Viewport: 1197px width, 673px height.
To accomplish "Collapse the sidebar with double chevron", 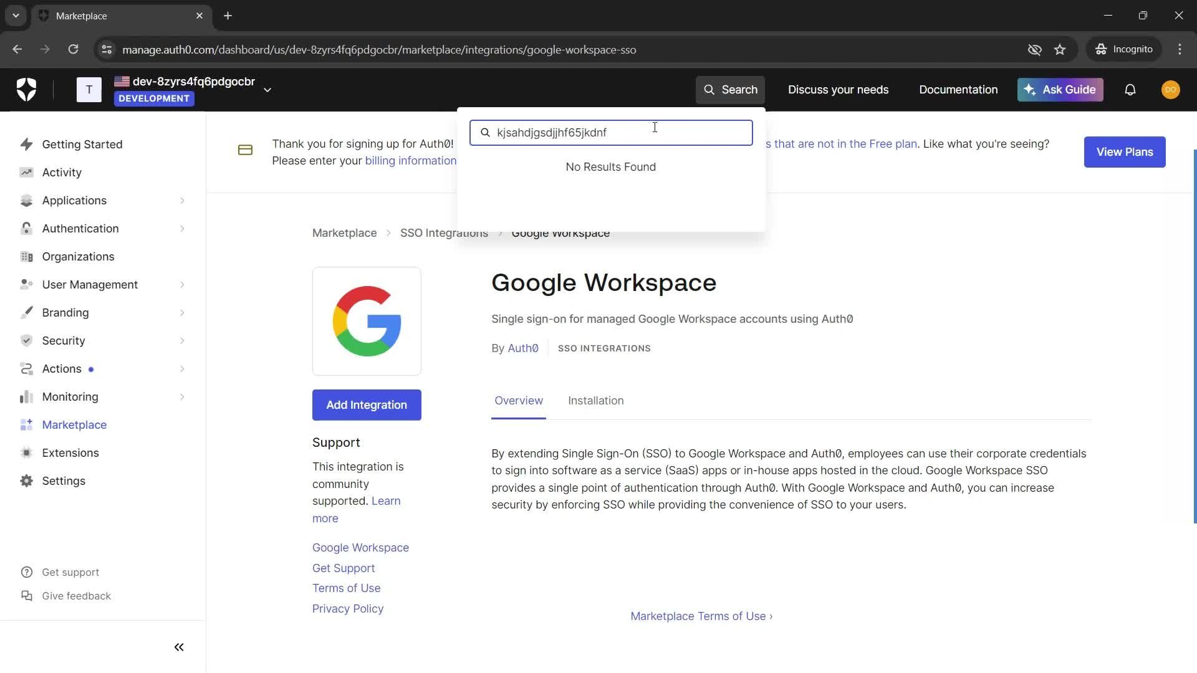I will click(179, 647).
